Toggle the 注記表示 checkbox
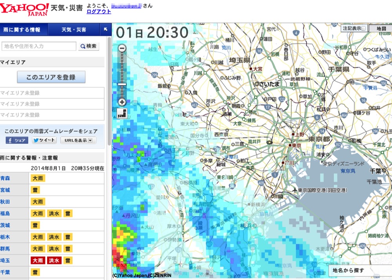The image size is (392, 280). point(363,29)
